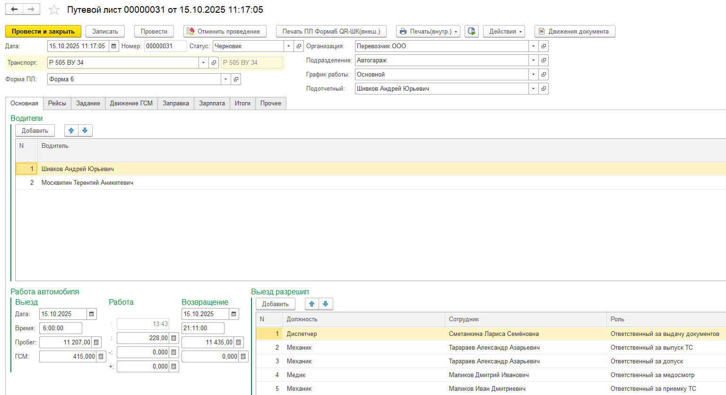The height and width of the screenshot is (395, 726).
Task: Move driver down in Водители list
Action: pos(85,131)
